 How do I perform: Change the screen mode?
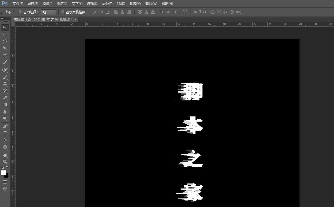pyautogui.click(x=5, y=189)
